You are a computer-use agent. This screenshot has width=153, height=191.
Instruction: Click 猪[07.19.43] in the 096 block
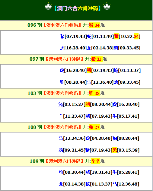click(x=74, y=36)
